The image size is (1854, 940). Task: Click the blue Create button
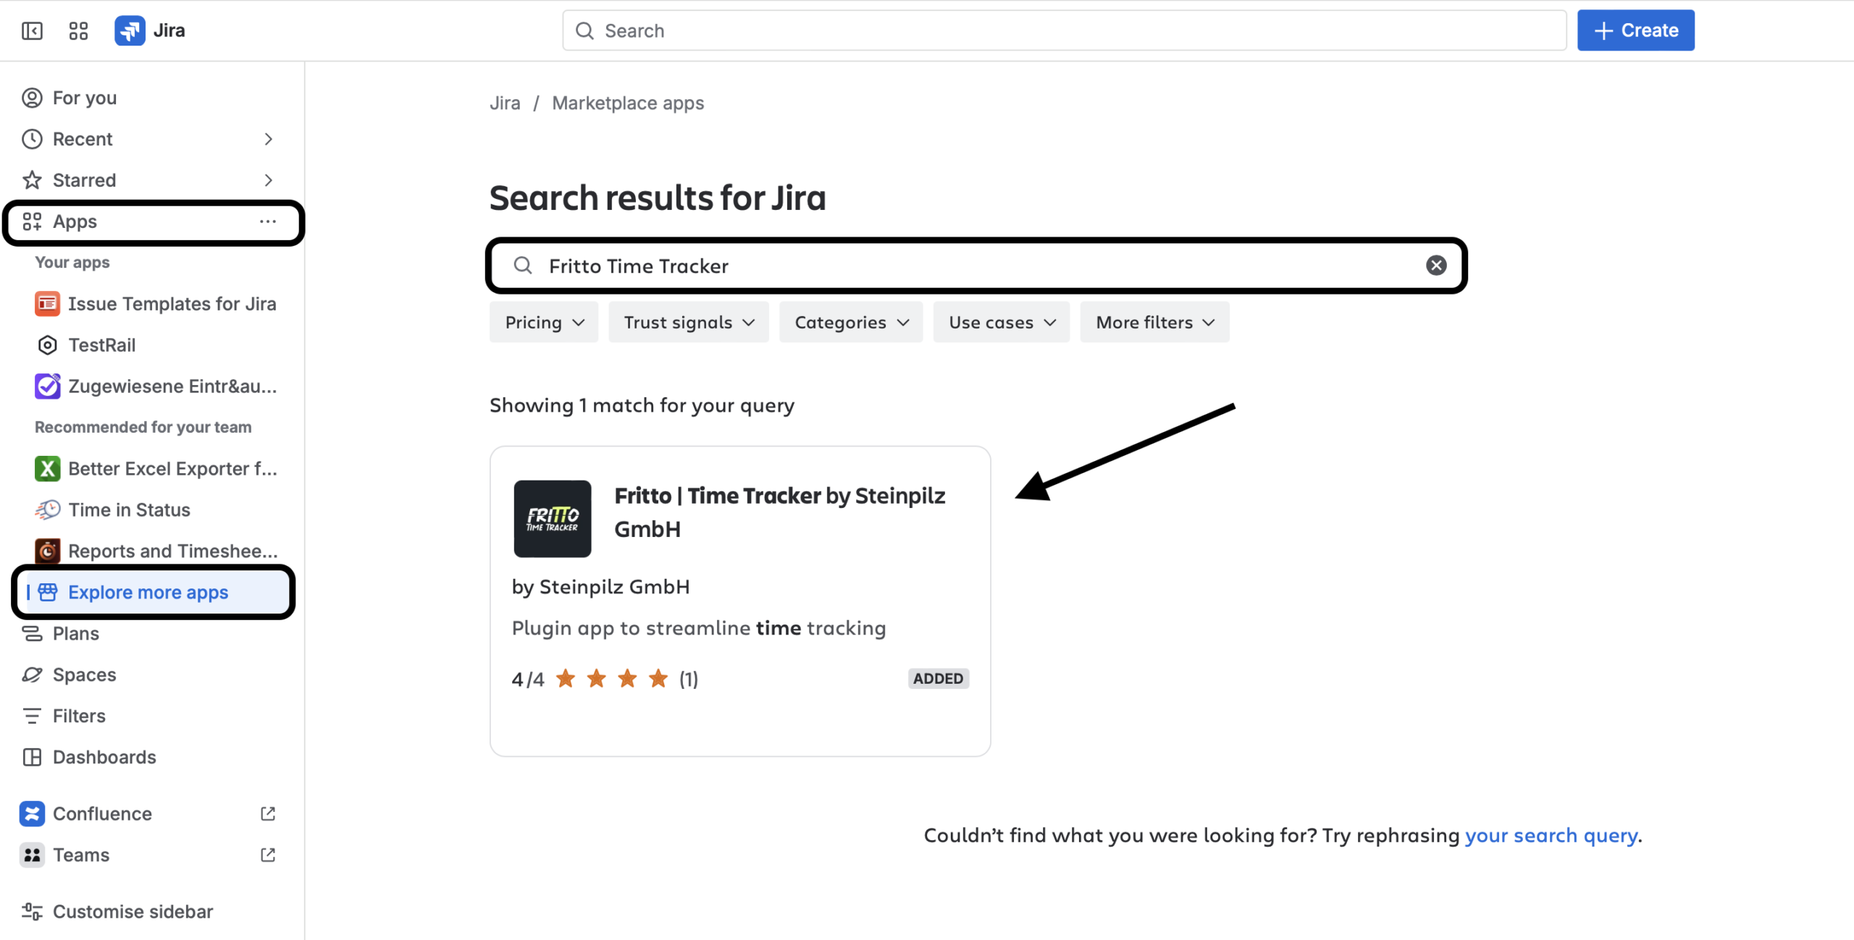pos(1635,30)
